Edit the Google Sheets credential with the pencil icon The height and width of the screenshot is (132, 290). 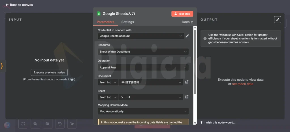point(187,36)
